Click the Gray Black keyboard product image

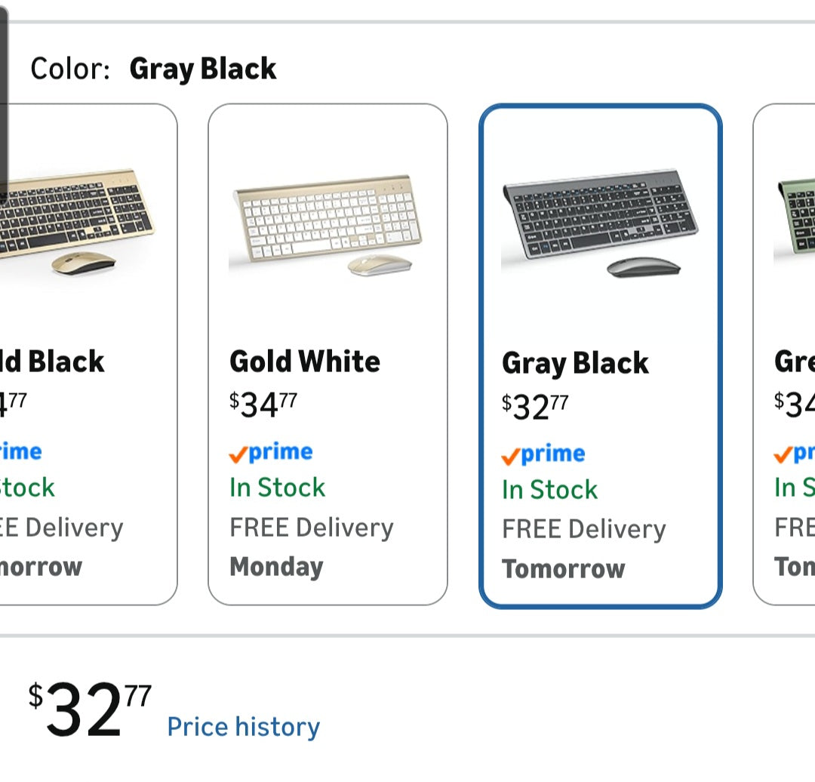600,226
